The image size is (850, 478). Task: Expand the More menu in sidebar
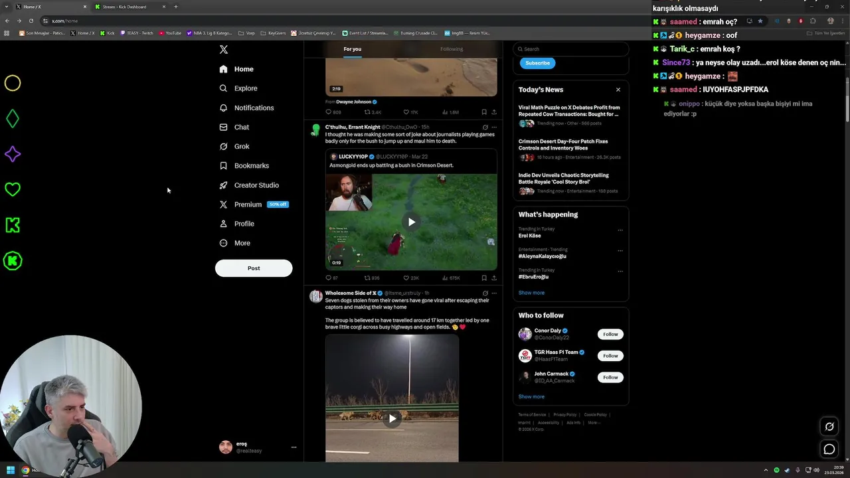[x=234, y=243]
